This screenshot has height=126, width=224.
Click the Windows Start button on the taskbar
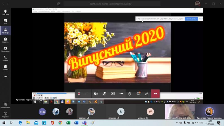coord(4,123)
